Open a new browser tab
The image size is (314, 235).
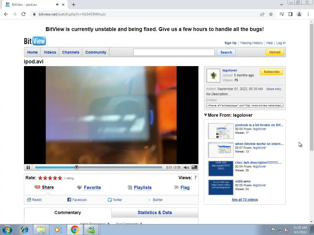(x=74, y=5)
